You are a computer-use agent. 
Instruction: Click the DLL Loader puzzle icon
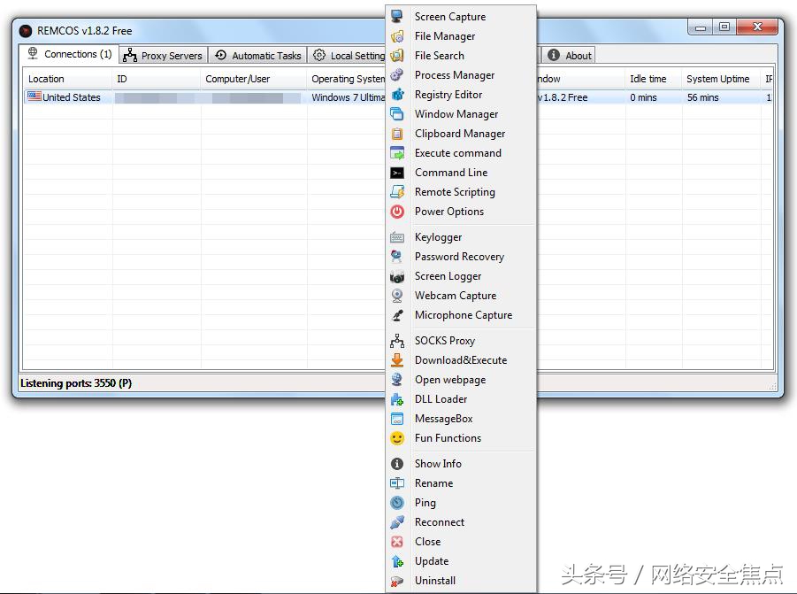pos(397,399)
